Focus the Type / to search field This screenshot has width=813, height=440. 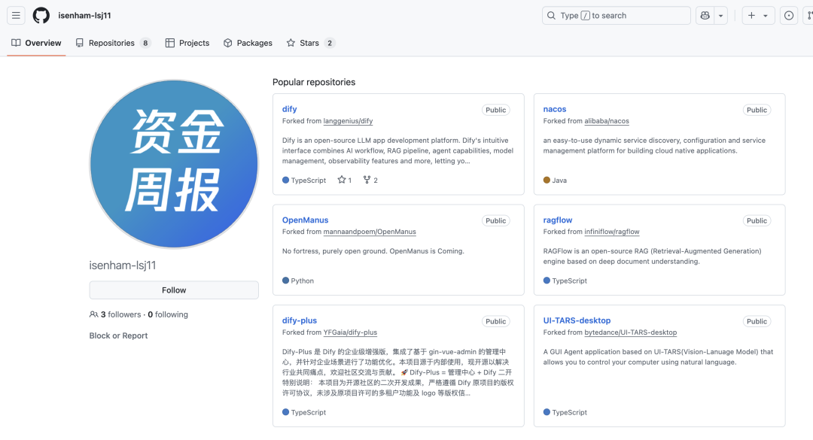(616, 16)
